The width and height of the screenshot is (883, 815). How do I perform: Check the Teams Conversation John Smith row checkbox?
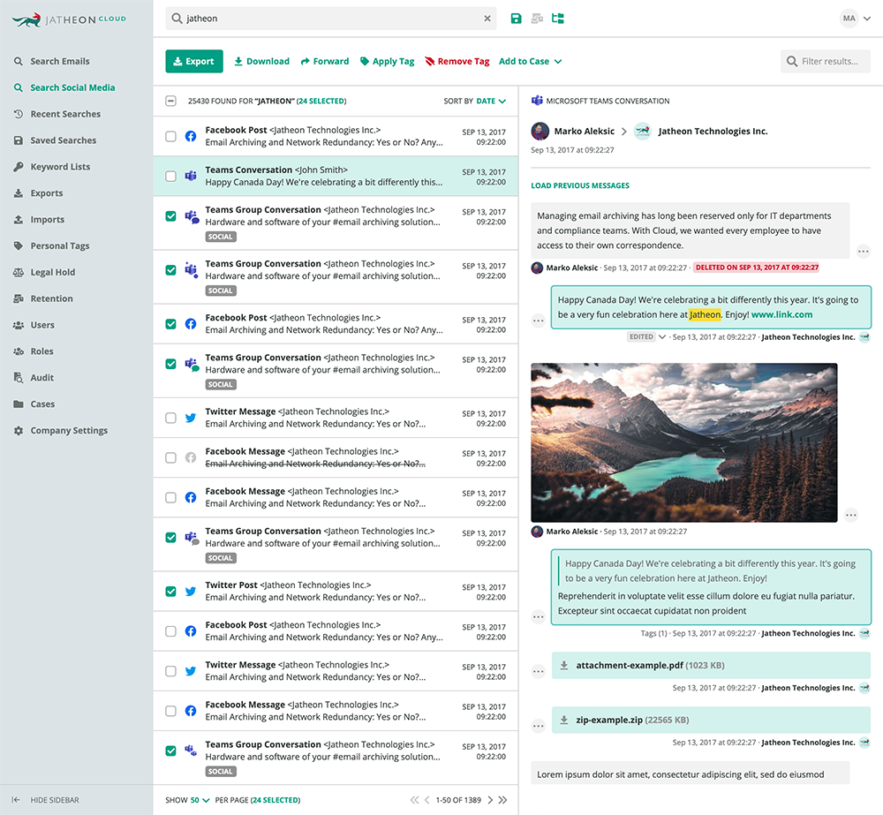pyautogui.click(x=170, y=177)
